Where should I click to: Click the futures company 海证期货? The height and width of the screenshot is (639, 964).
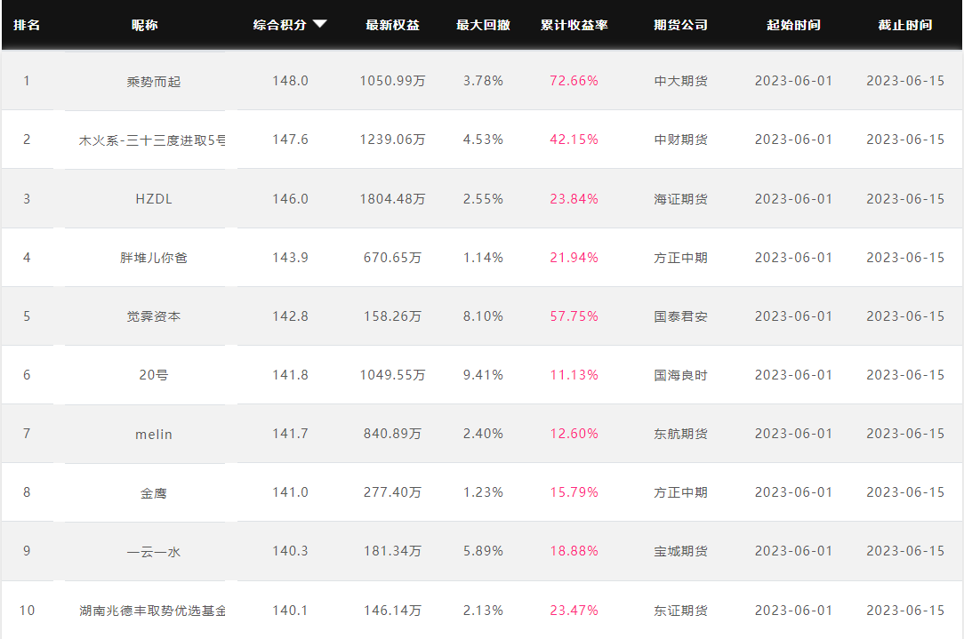(x=680, y=199)
